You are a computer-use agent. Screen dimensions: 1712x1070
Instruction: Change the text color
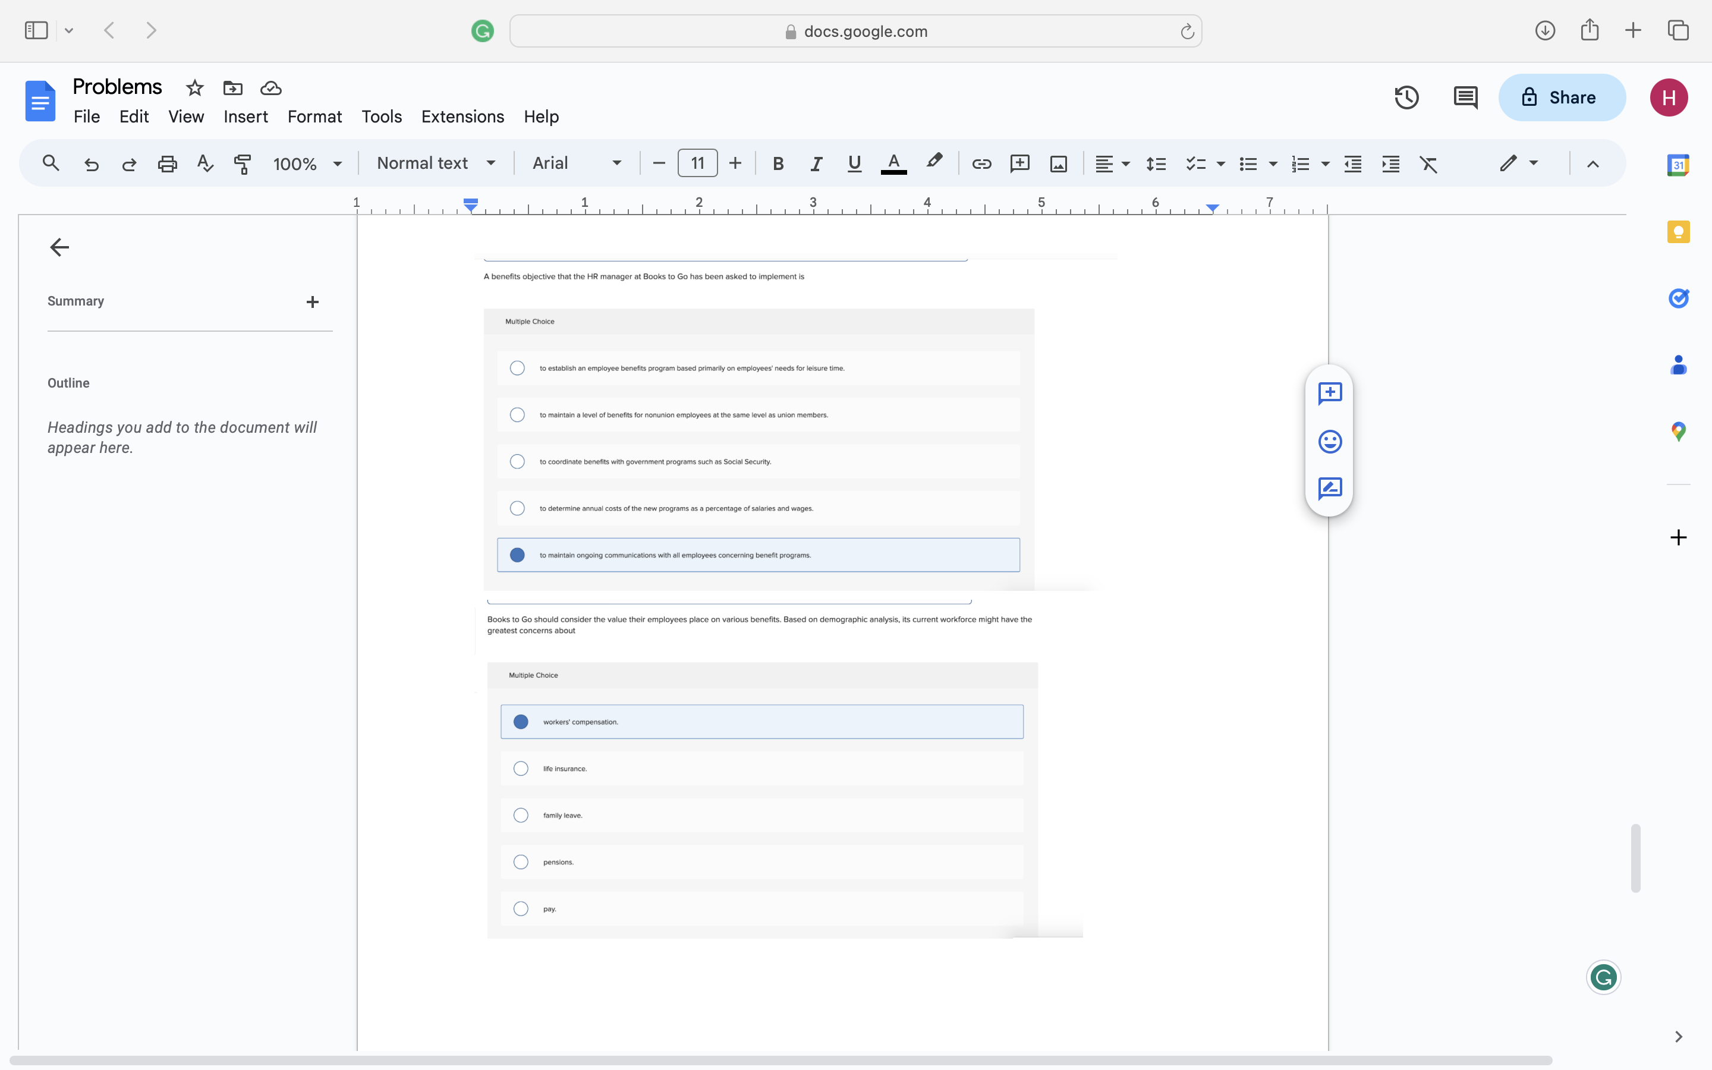893,163
